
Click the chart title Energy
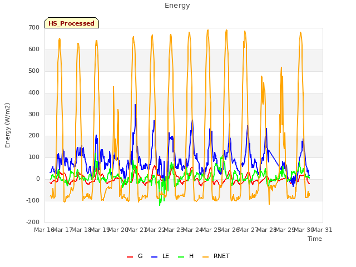click(x=177, y=6)
